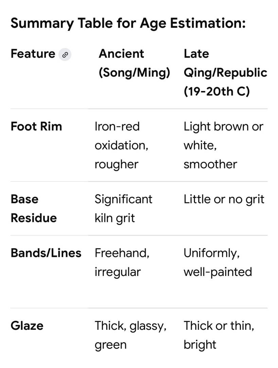278x368 pixels.
Task: Click the Late Qing/Republic column header
Action: coord(225,72)
